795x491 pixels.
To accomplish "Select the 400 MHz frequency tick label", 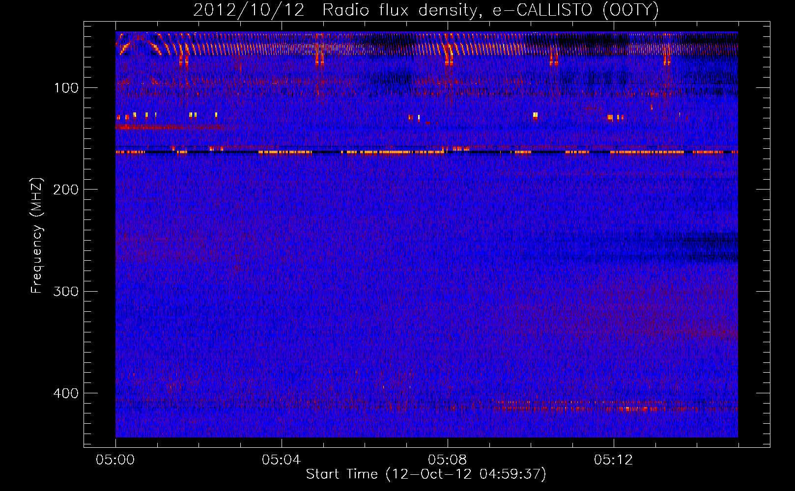I will click(65, 393).
